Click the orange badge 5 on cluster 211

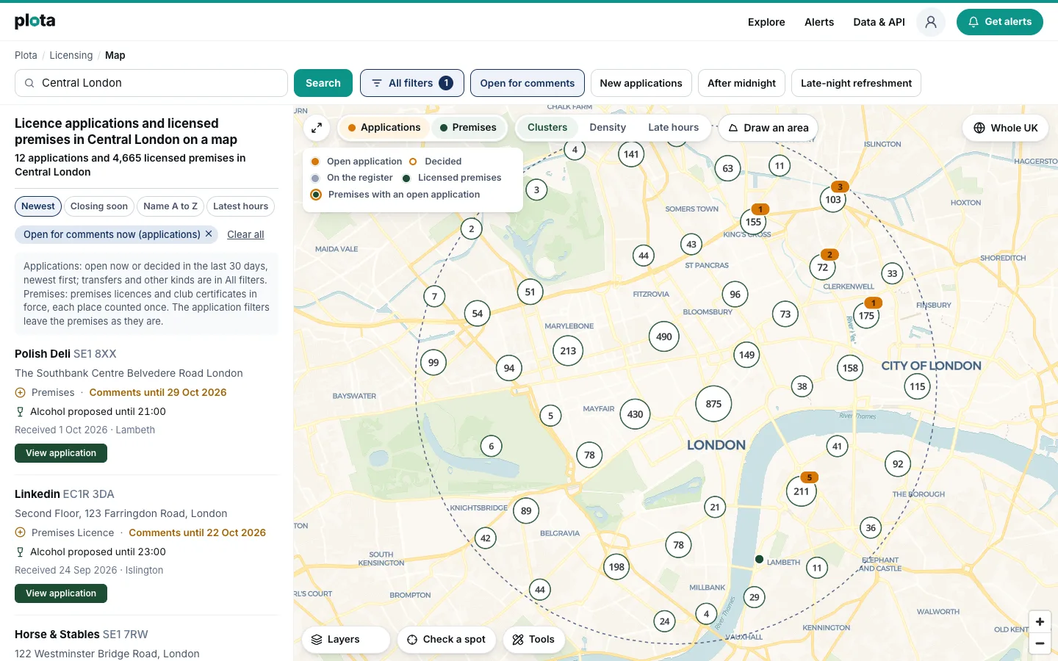point(809,477)
